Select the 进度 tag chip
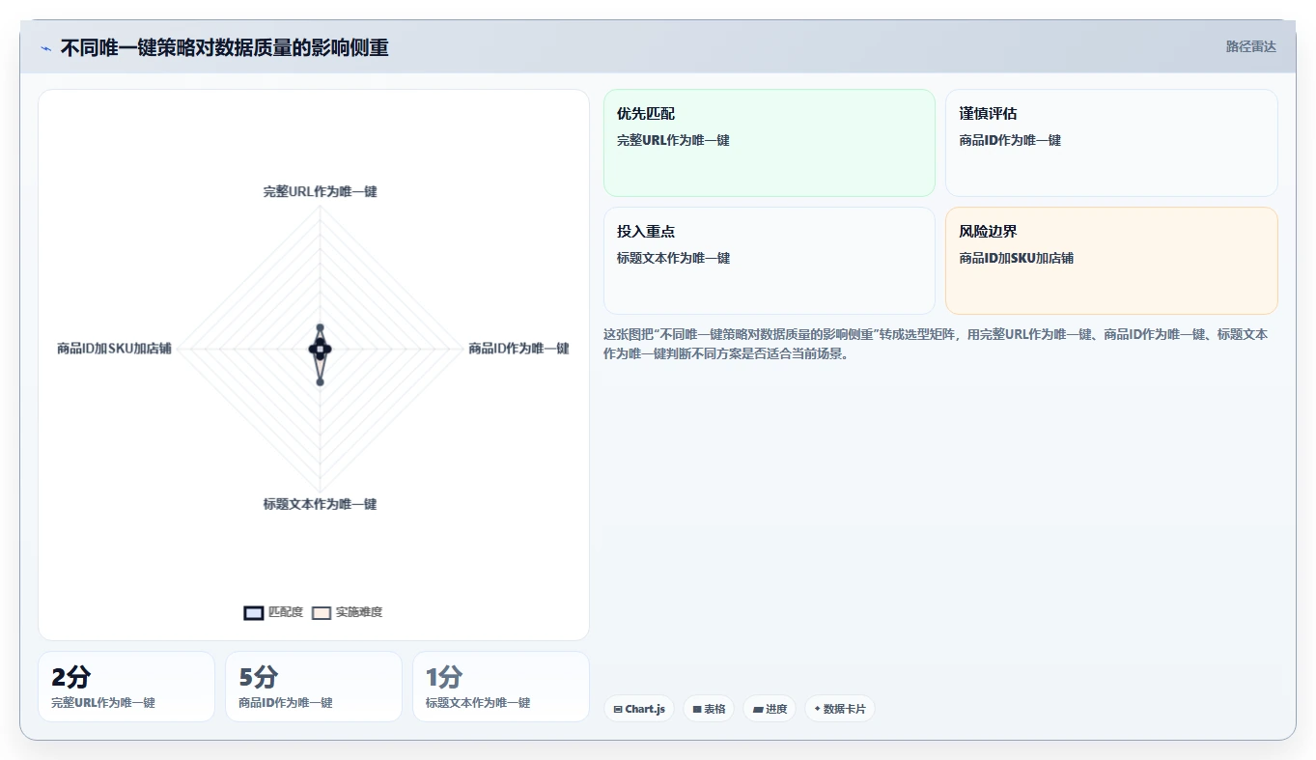This screenshot has width=1316, height=760. click(x=770, y=709)
